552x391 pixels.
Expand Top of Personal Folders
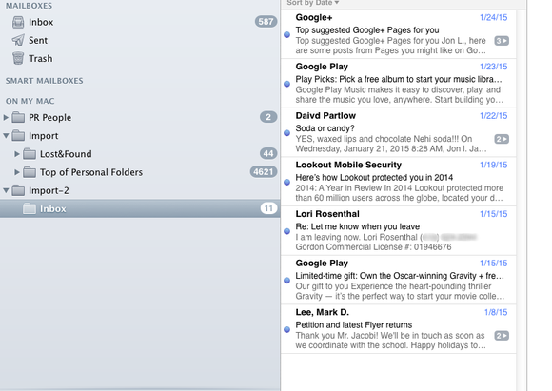click(17, 172)
